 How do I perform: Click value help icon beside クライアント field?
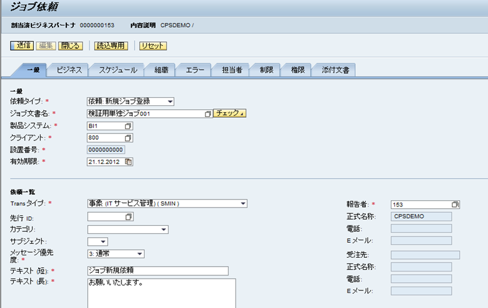128,137
